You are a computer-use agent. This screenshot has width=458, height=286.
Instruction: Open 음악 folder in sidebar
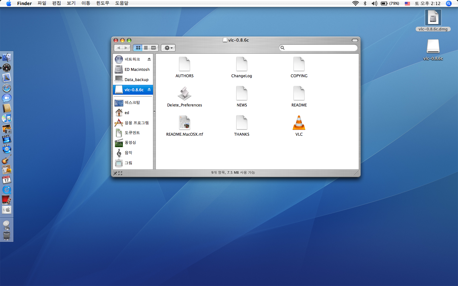[133, 153]
